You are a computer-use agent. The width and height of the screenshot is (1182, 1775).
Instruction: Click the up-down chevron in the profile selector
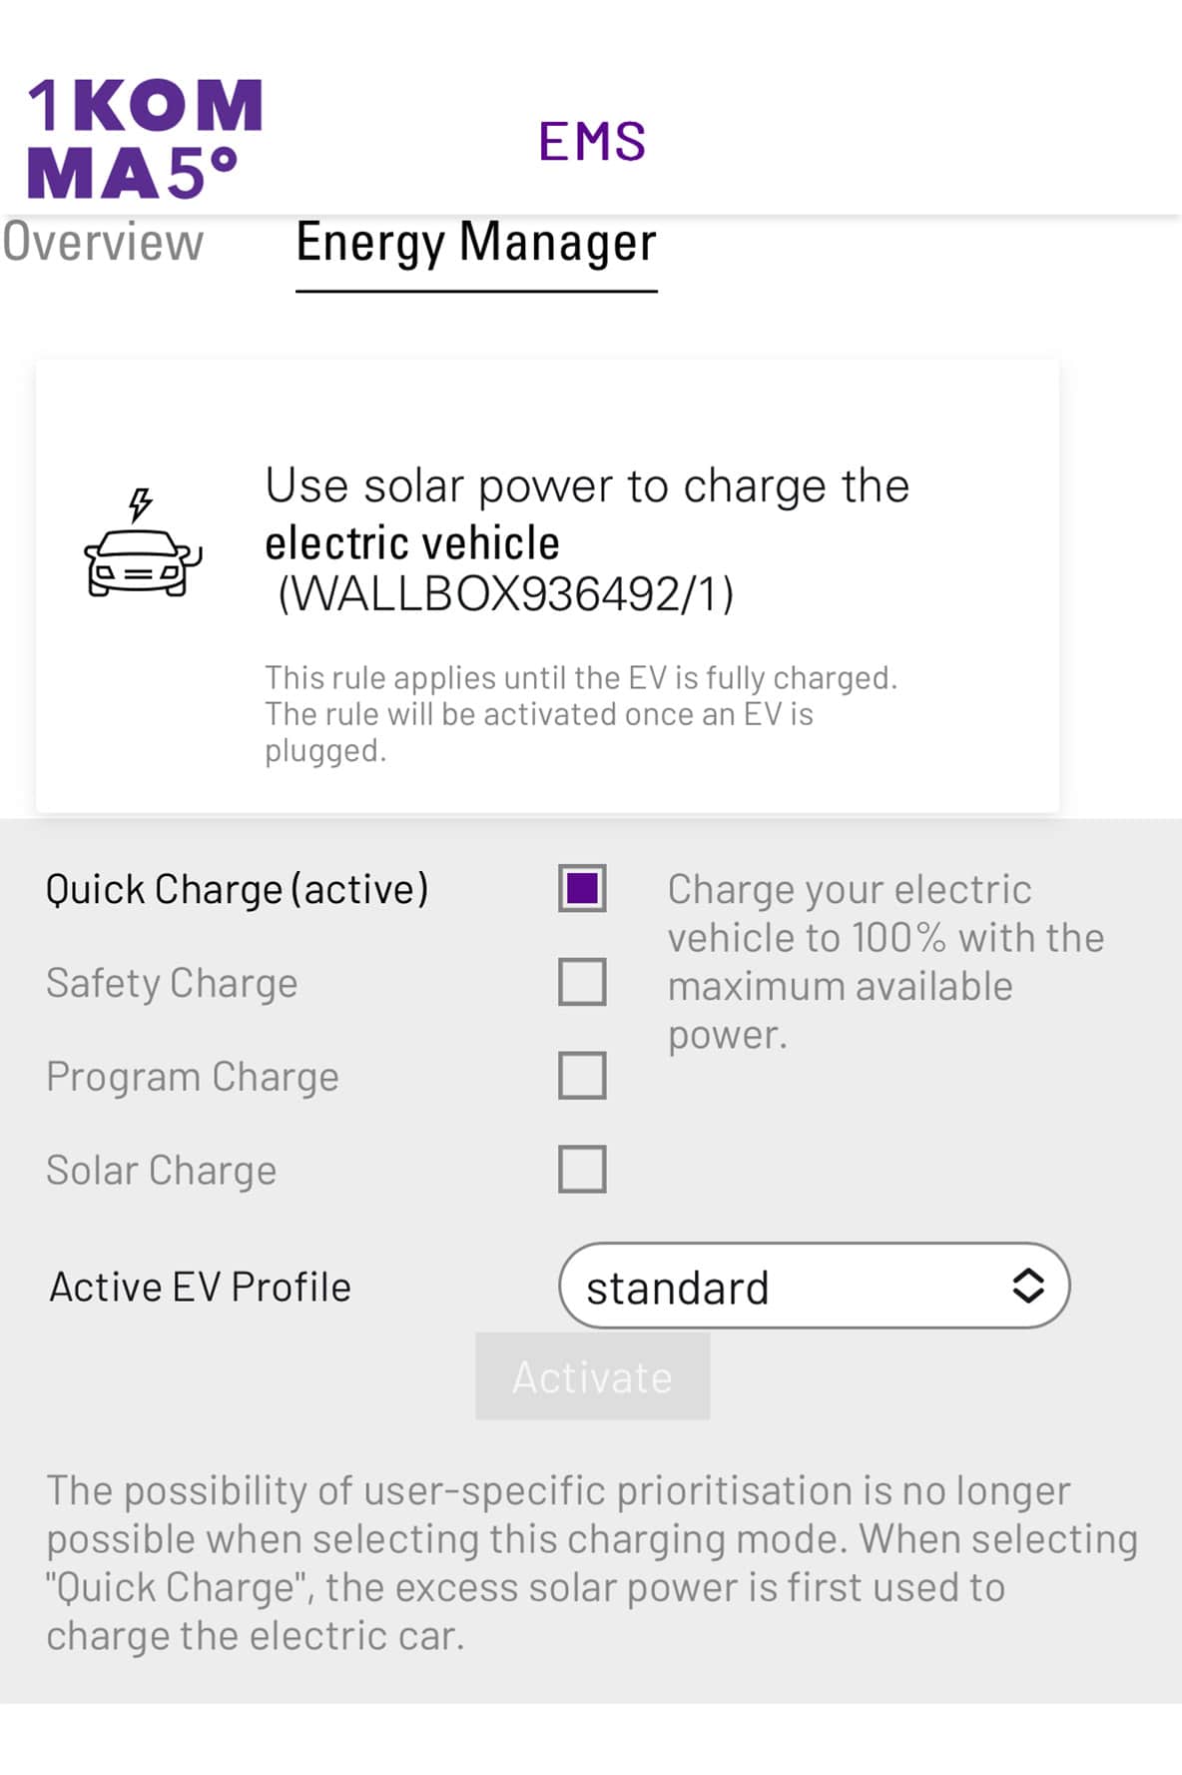1028,1286
